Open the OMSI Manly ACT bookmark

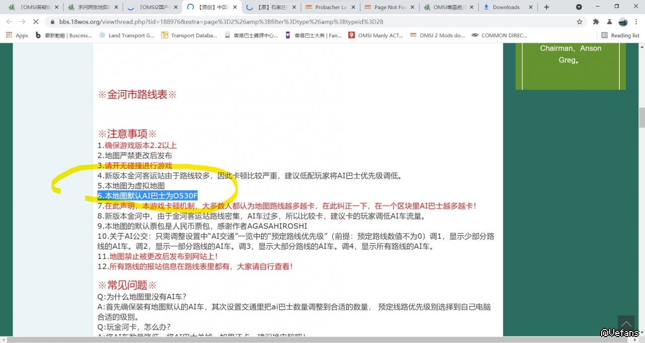tap(376, 35)
